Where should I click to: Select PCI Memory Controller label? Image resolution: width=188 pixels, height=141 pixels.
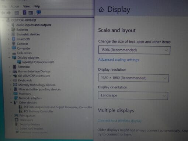point(38,111)
